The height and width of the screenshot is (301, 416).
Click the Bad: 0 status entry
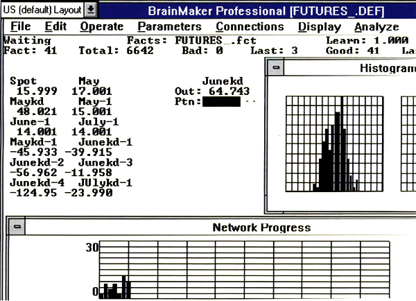click(x=202, y=51)
